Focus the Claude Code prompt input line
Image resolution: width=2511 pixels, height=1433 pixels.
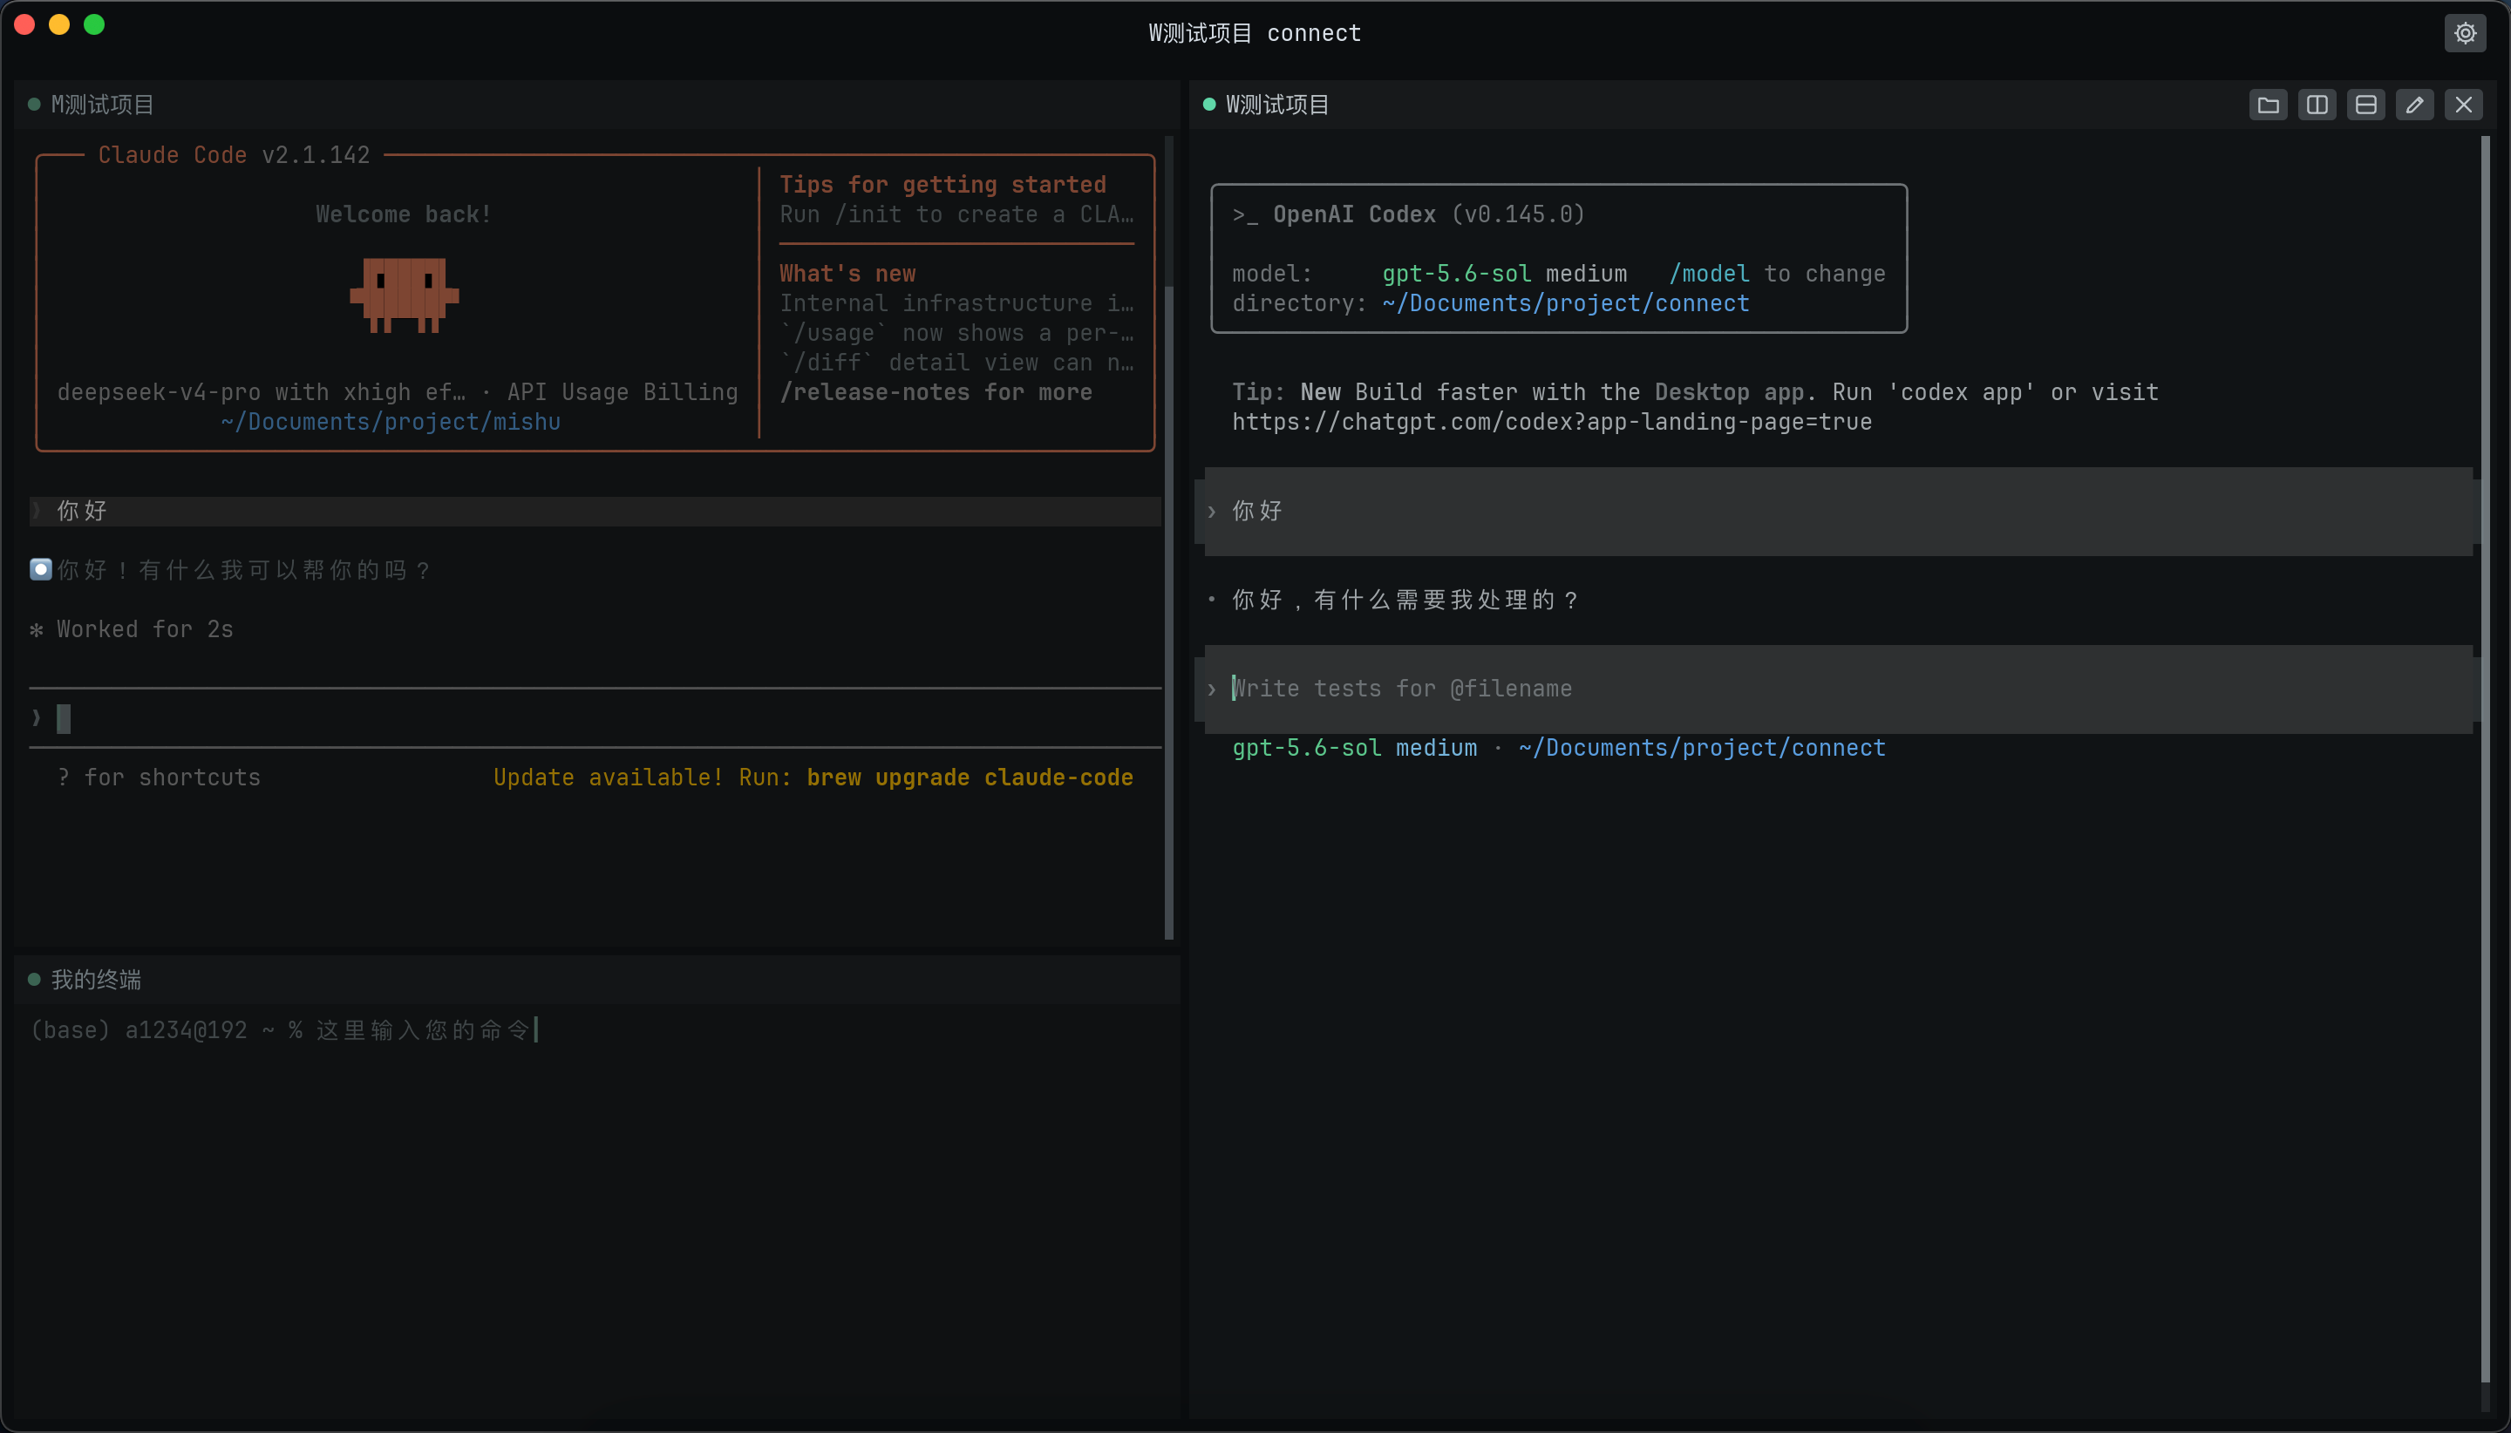tap(595, 718)
